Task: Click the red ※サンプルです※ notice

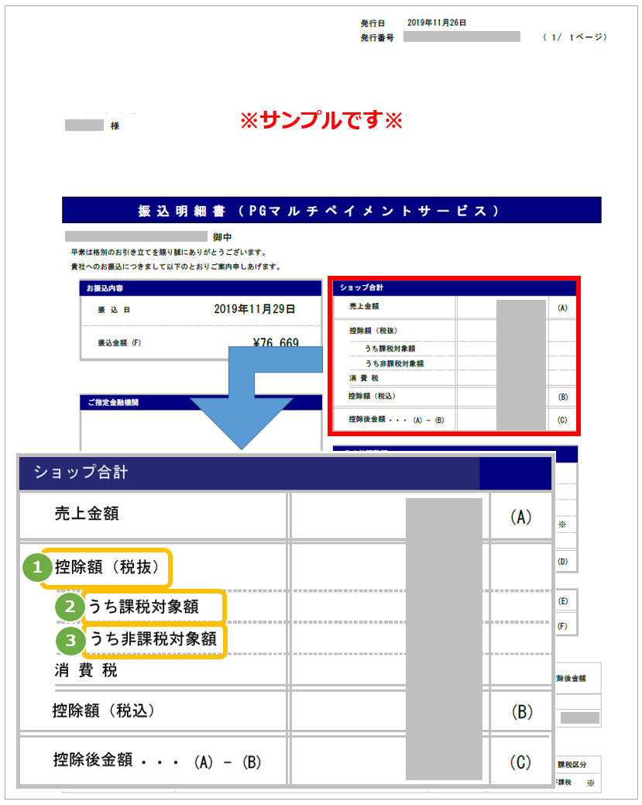Action: point(321,120)
